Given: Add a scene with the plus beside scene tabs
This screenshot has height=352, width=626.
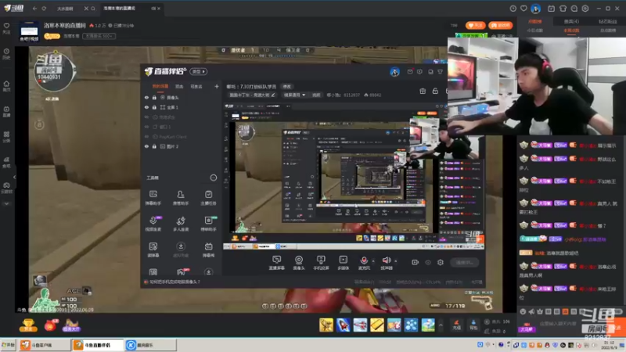Looking at the screenshot, I should point(217,87).
